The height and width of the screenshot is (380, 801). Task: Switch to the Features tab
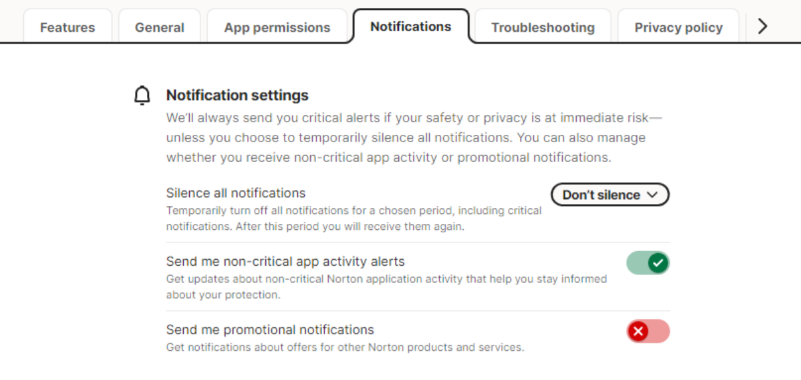pos(67,28)
